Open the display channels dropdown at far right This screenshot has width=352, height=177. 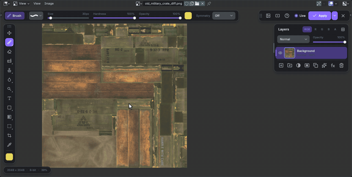pyautogui.click(x=346, y=4)
